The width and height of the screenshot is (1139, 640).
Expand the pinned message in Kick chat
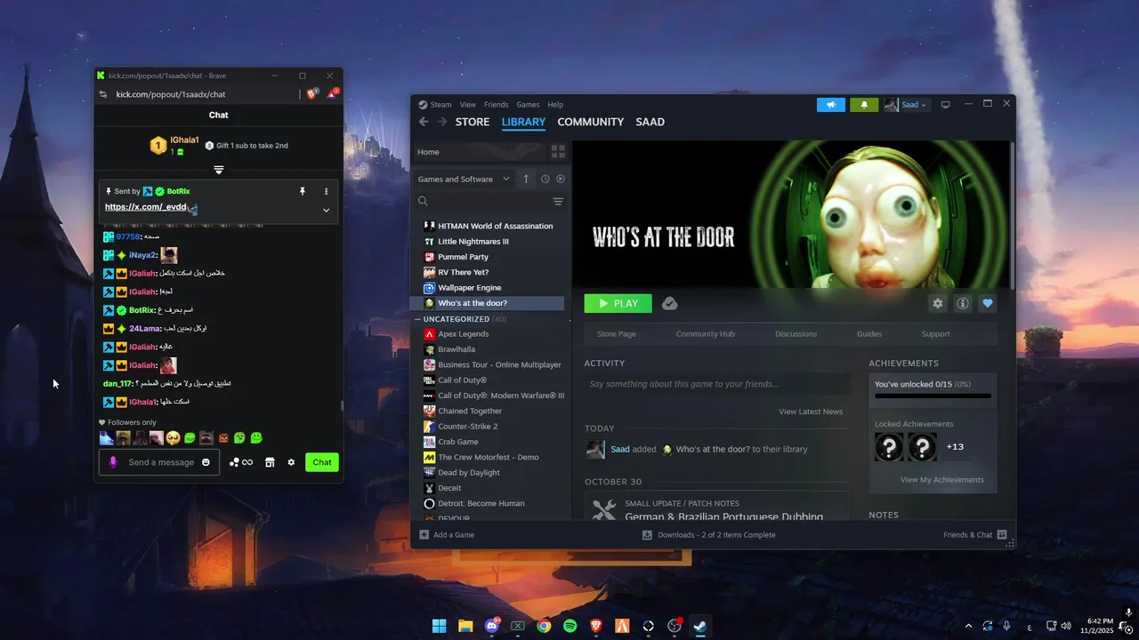click(x=326, y=211)
